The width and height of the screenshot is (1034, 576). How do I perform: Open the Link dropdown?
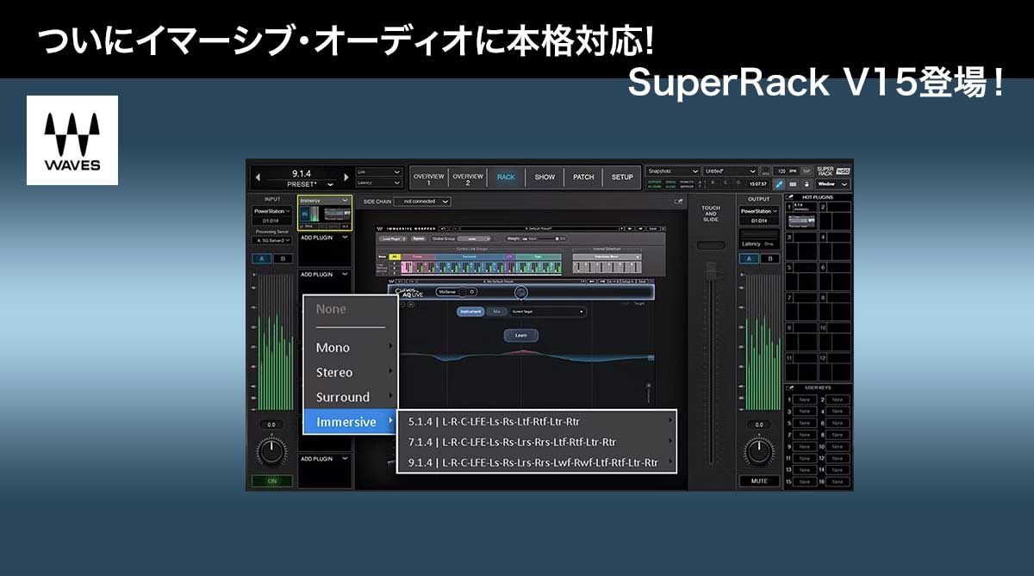point(379,171)
